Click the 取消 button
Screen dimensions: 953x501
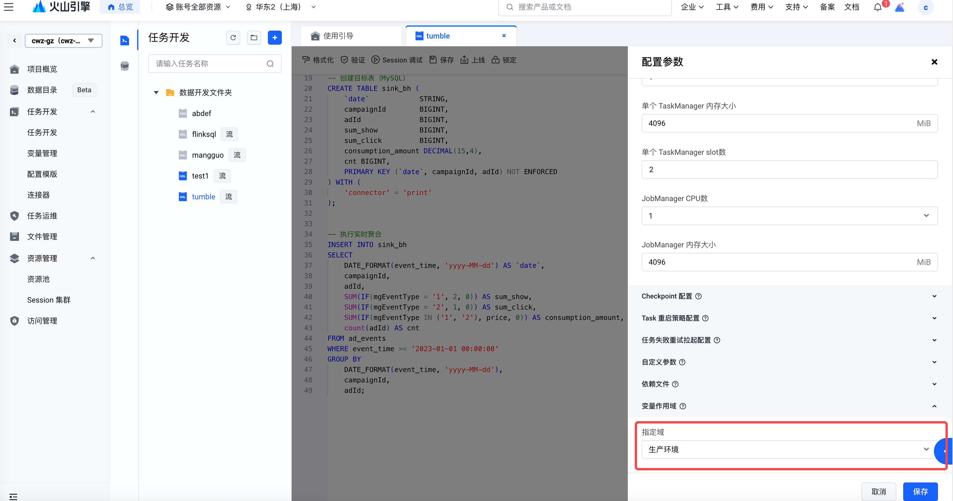coord(878,491)
